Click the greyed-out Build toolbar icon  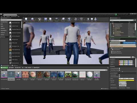76,19
